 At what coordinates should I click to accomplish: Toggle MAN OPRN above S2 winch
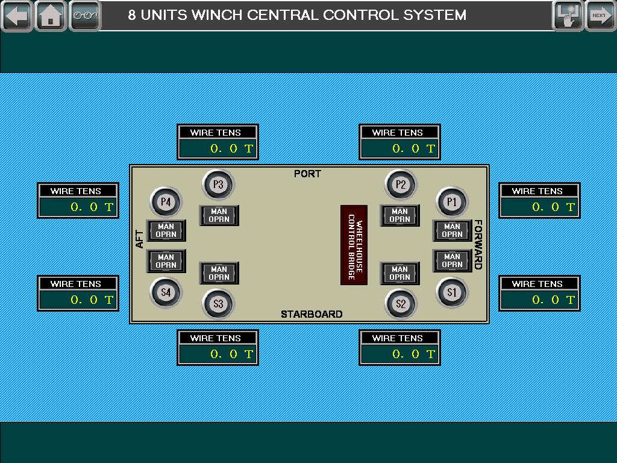400,273
